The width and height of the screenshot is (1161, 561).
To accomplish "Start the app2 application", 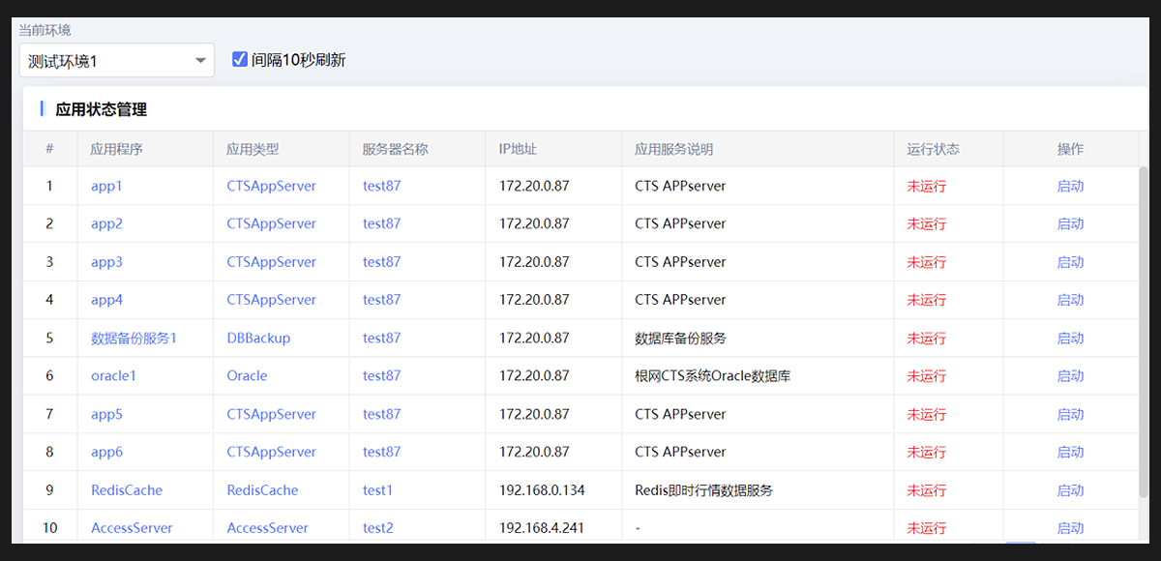I will pyautogui.click(x=1070, y=223).
